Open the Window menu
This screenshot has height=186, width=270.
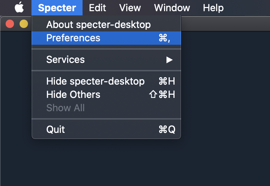click(172, 7)
